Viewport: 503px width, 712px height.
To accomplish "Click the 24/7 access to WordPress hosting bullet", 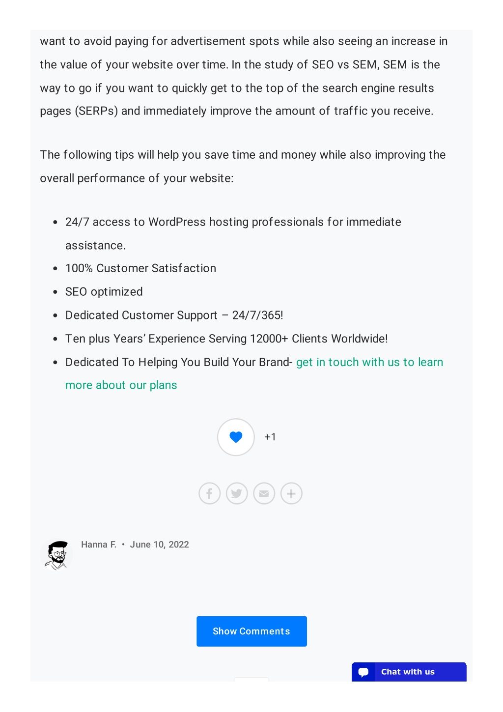I will (233, 233).
